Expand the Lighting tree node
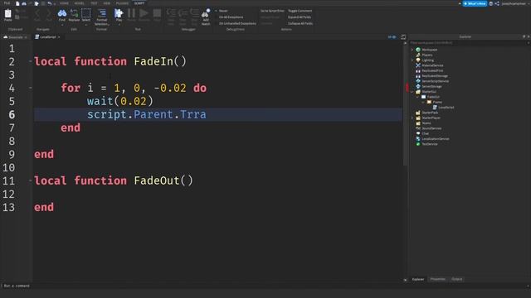The width and height of the screenshot is (531, 298). [x=412, y=60]
